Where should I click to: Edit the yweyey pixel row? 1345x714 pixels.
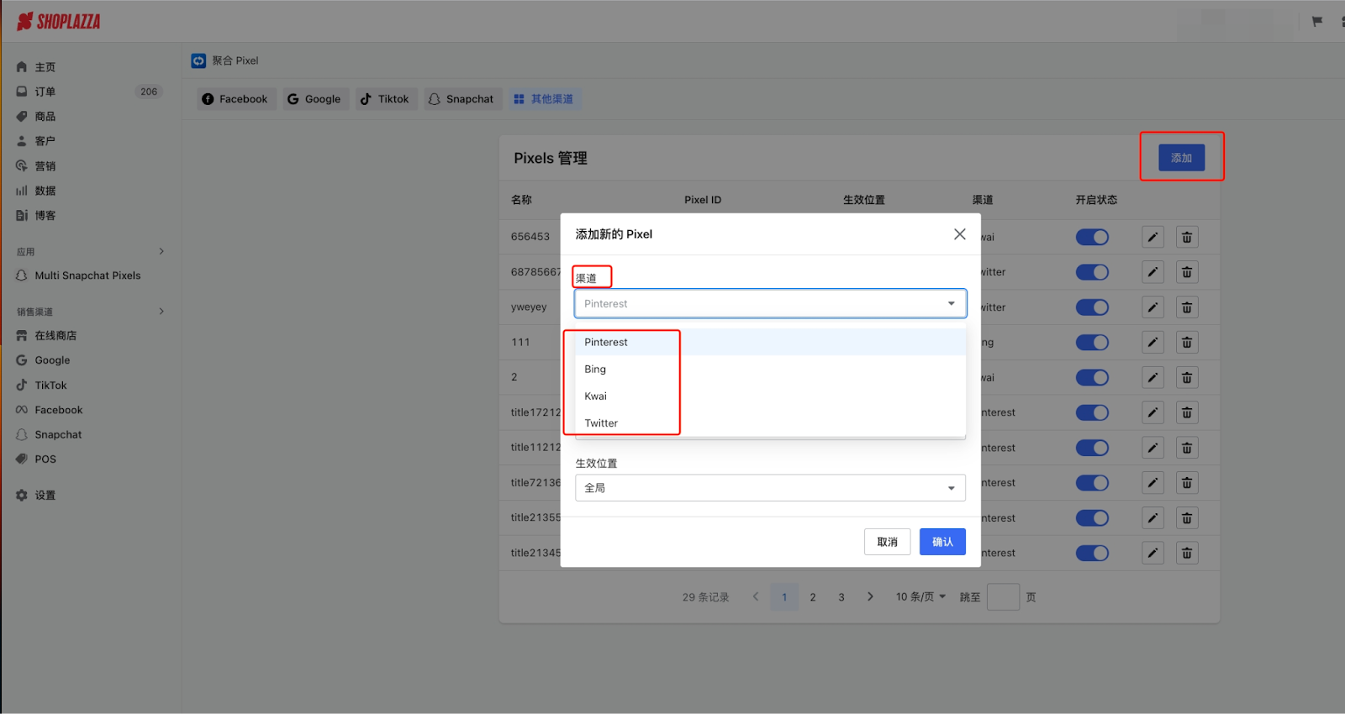1152,307
